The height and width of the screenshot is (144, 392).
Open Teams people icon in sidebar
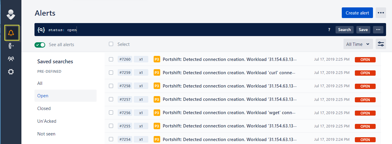11,59
